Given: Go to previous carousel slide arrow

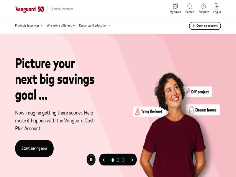Looking at the screenshot, I should [104, 160].
